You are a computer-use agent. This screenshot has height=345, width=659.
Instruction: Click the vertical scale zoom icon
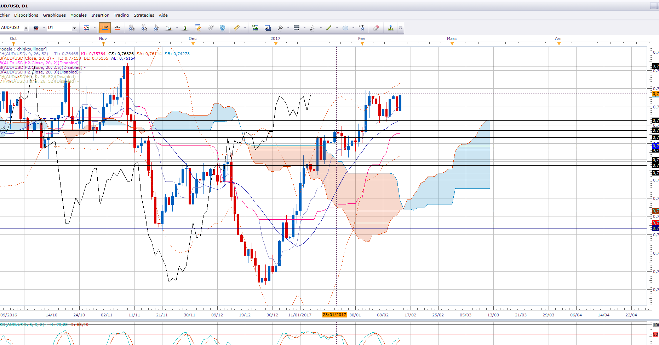pyautogui.click(x=169, y=28)
